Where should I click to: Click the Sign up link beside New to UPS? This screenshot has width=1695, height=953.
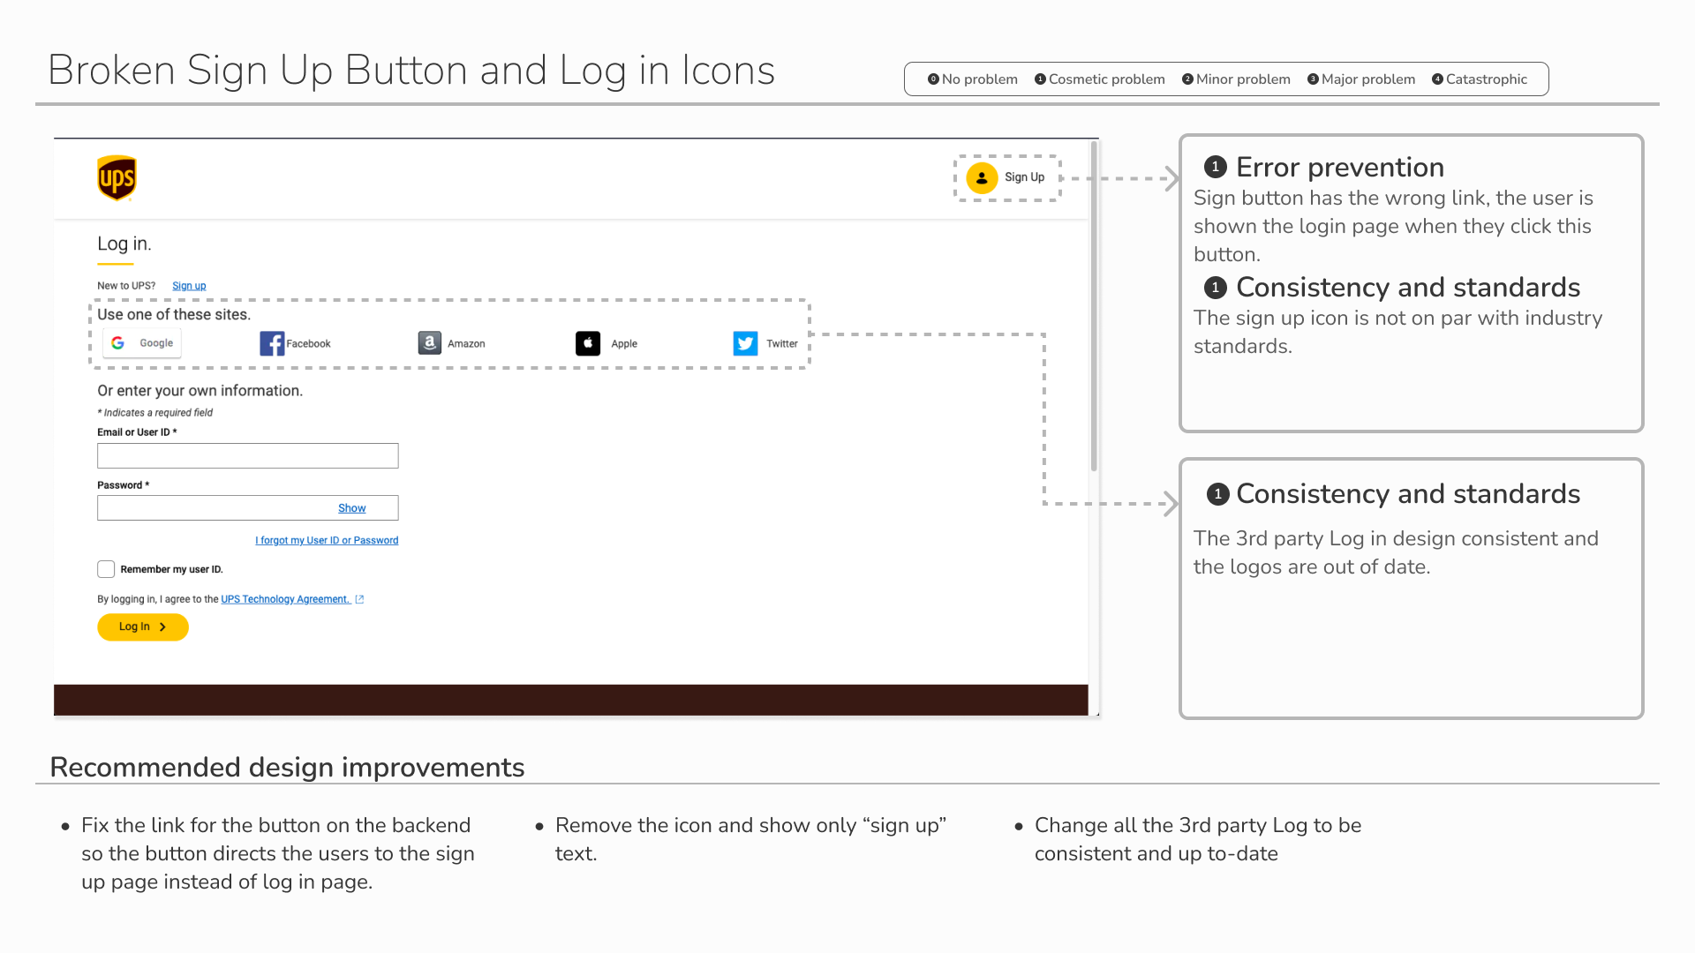pyautogui.click(x=189, y=286)
